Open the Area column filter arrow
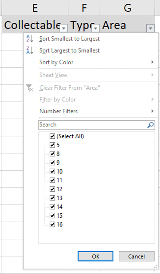The width and height of the screenshot is (160, 274). [150, 28]
